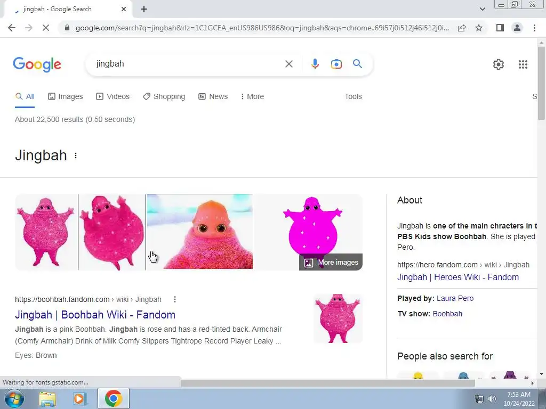
Task: Click the Google logo
Action: [x=37, y=64]
